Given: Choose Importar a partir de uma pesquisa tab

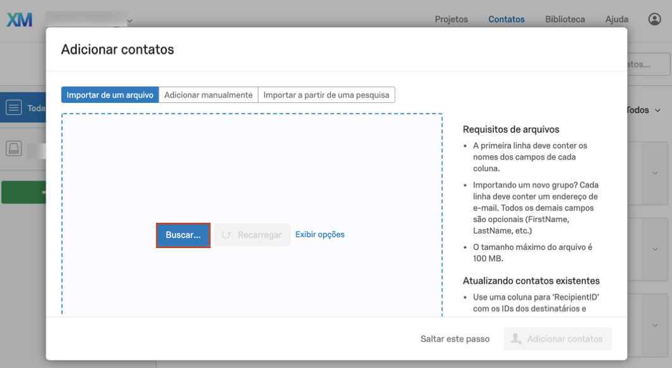Looking at the screenshot, I should [x=327, y=95].
